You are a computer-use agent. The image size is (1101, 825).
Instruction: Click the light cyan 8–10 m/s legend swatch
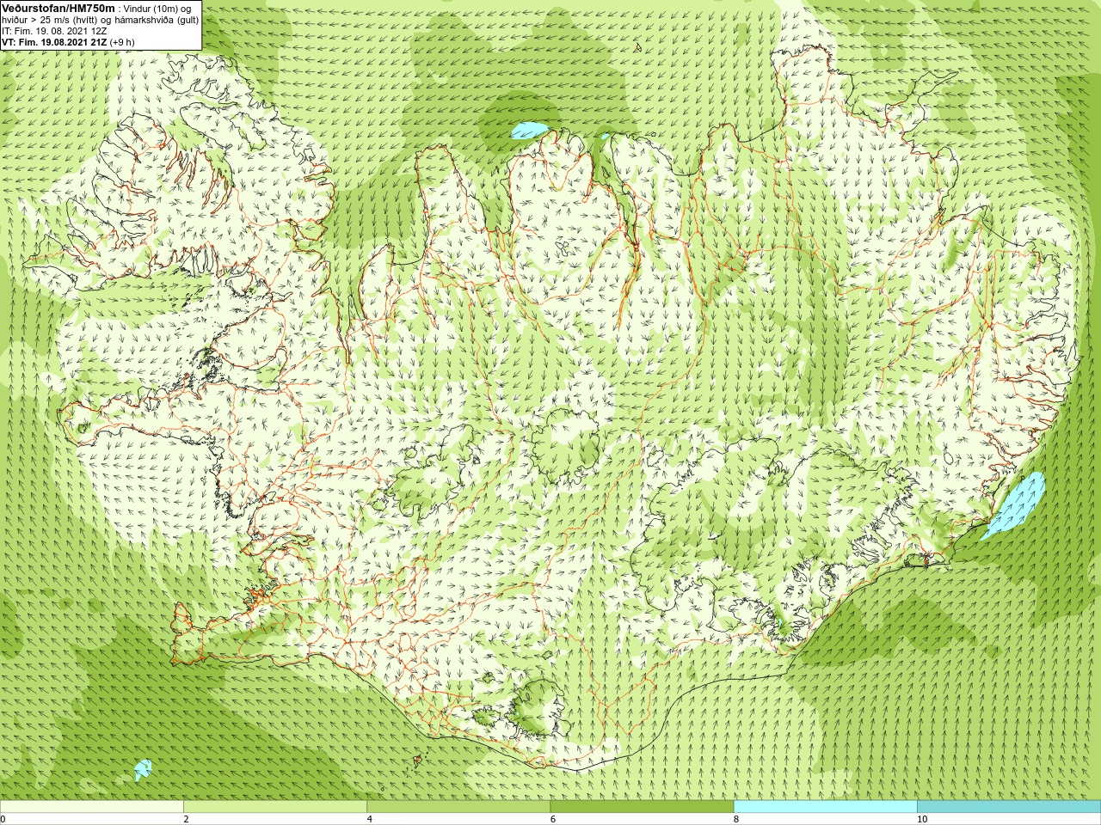pos(825,807)
